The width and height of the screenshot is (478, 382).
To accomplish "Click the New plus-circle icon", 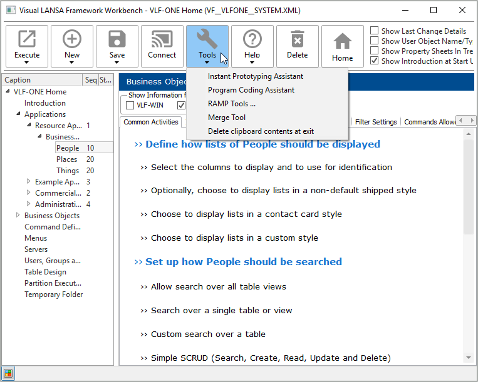I will tap(72, 39).
